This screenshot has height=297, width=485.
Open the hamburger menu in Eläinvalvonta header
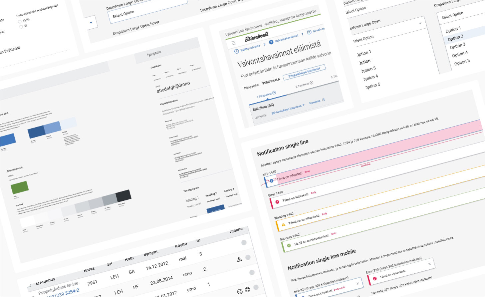[x=233, y=43]
